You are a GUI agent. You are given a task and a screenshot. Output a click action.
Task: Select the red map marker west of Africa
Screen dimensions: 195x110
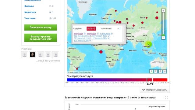click(x=101, y=52)
